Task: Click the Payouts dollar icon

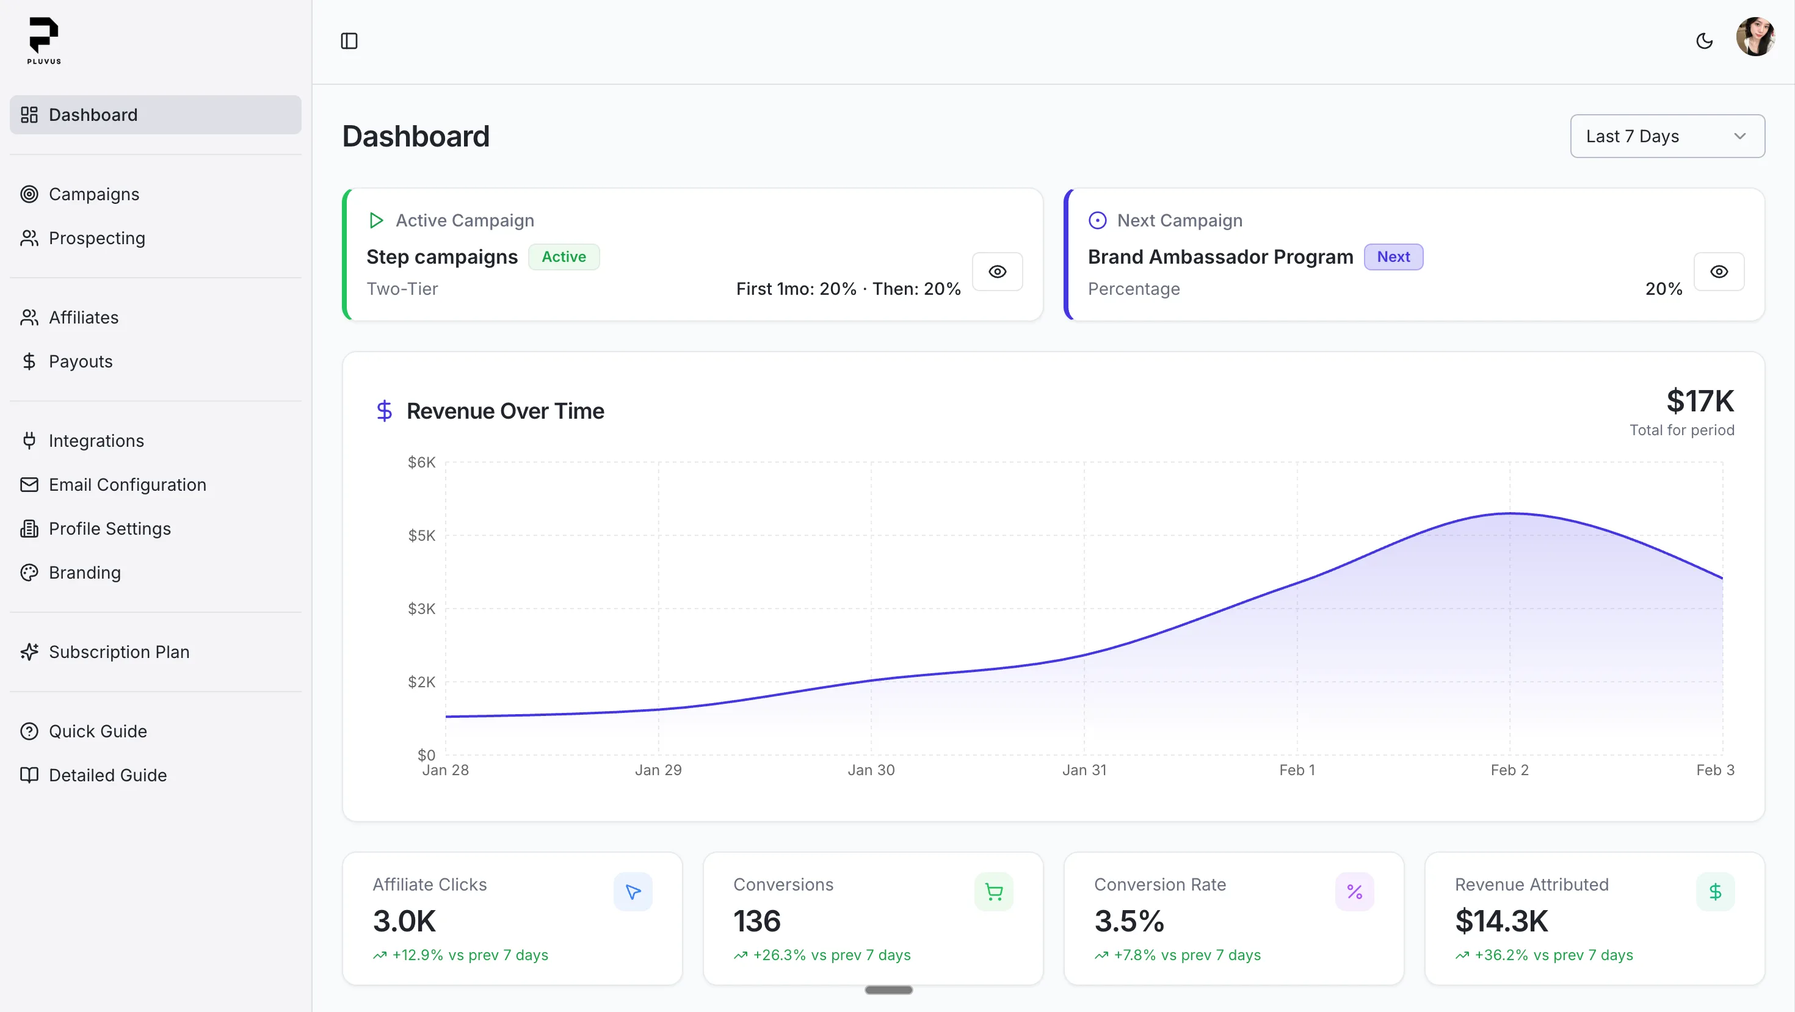Action: [x=29, y=361]
